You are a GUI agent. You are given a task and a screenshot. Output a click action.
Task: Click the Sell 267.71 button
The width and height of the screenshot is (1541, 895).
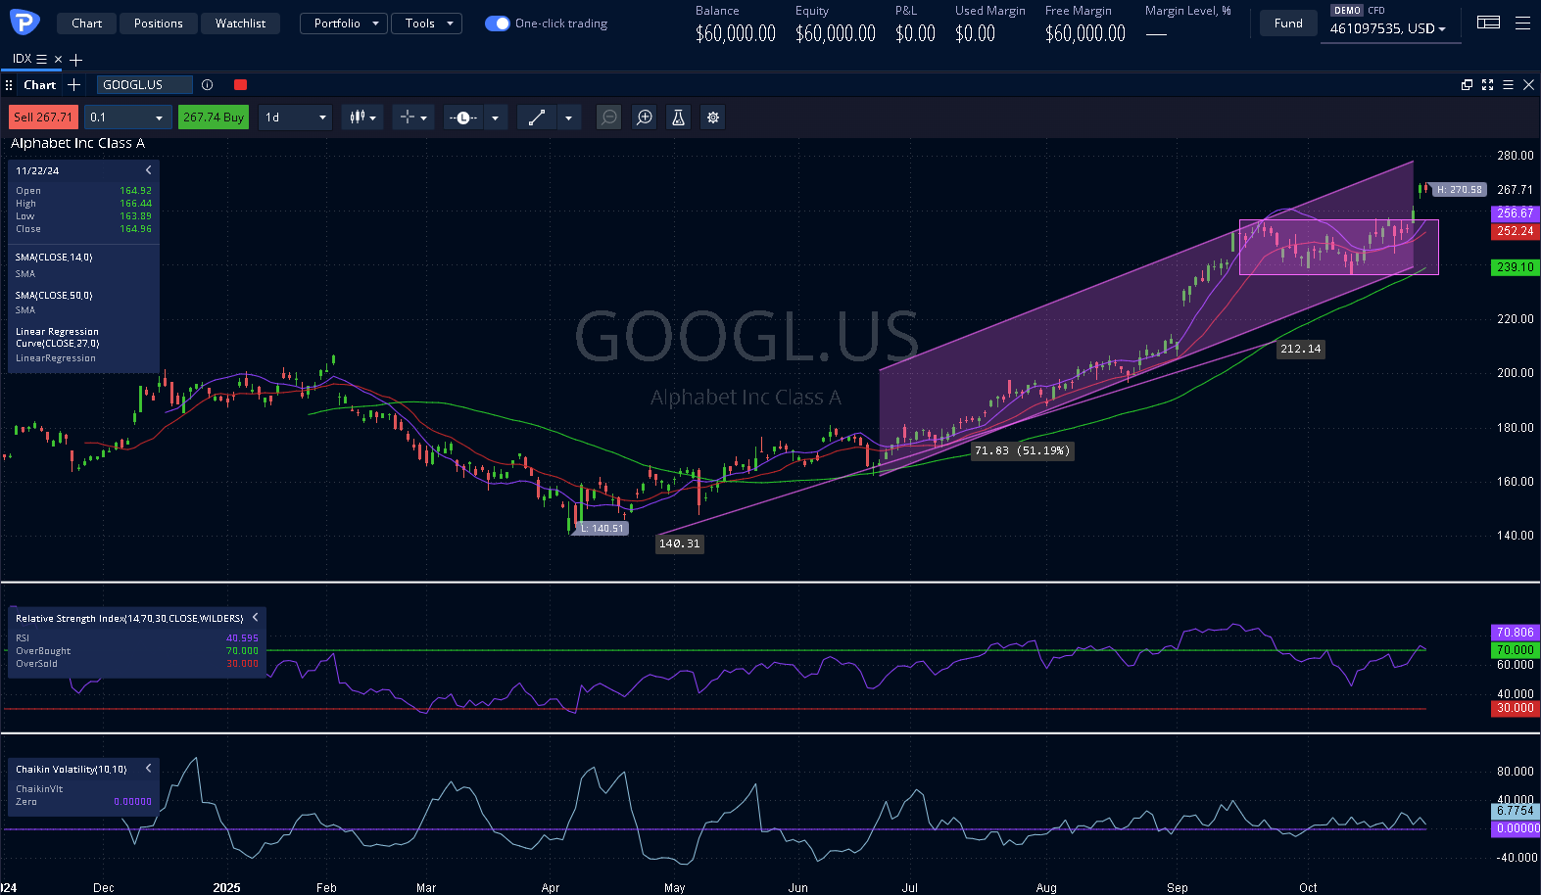[x=43, y=118]
